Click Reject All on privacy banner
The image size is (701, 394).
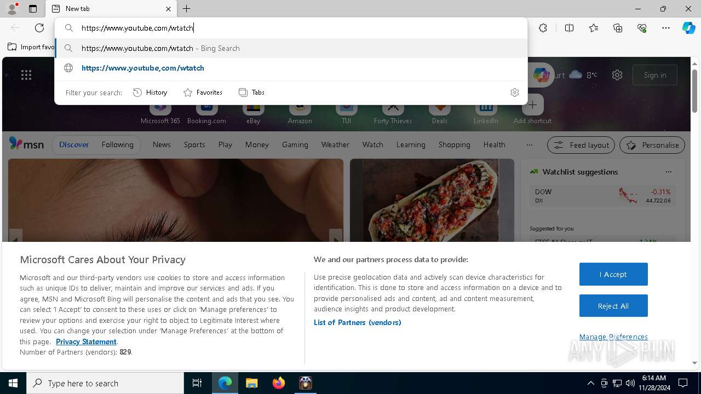tap(613, 306)
